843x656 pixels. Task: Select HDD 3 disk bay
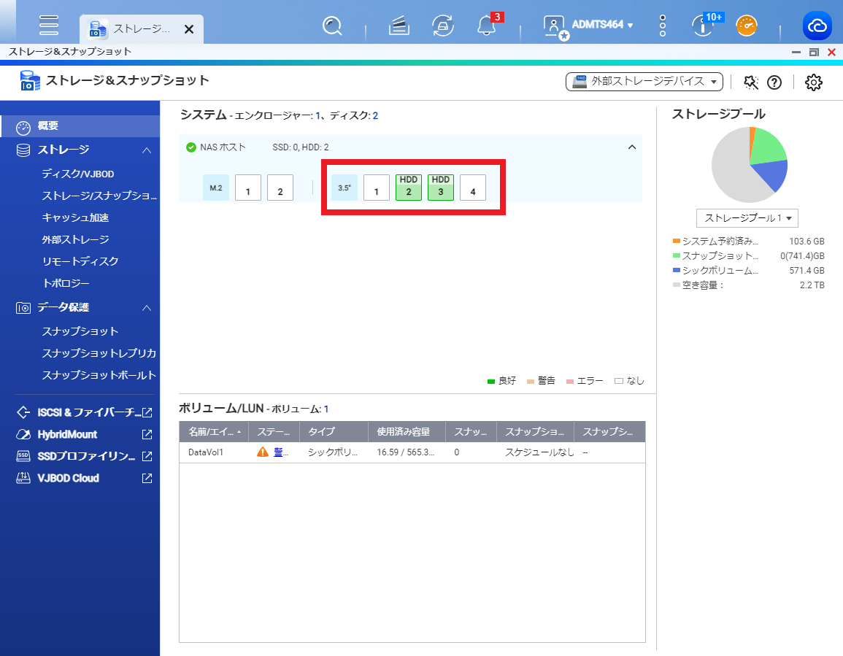click(x=441, y=188)
